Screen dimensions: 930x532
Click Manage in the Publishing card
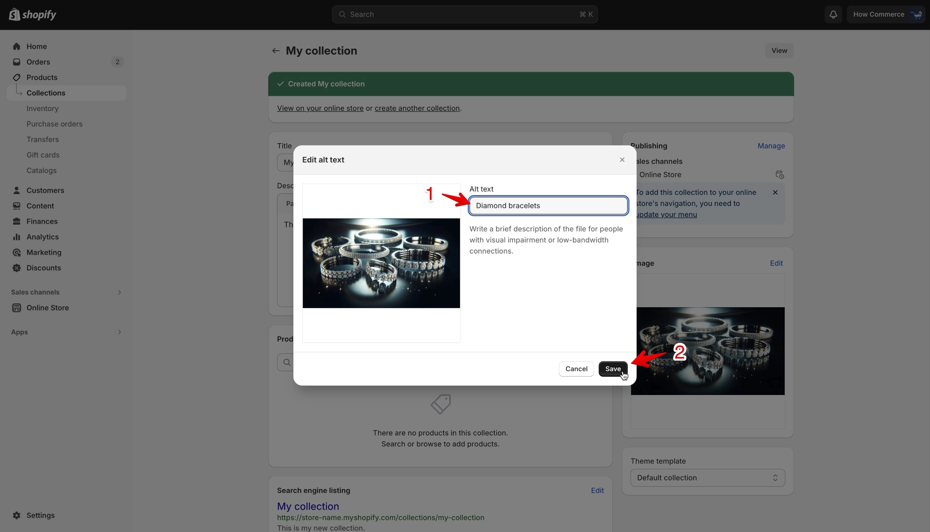click(x=771, y=146)
